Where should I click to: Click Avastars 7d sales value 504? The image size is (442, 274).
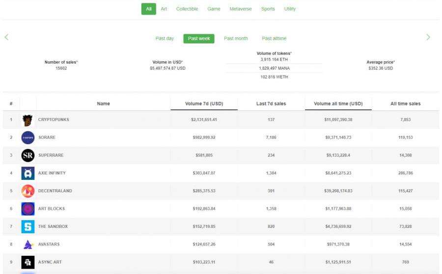[271, 244]
